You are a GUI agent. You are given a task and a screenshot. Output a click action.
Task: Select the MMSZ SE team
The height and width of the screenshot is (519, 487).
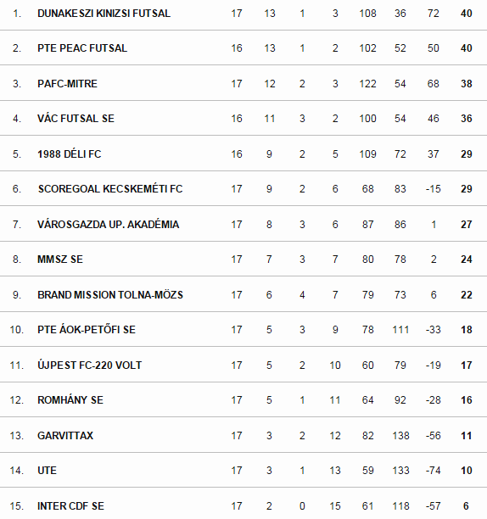[60, 259]
